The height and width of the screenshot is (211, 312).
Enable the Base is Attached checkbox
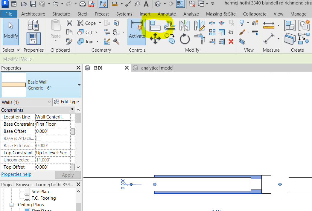[39, 138]
